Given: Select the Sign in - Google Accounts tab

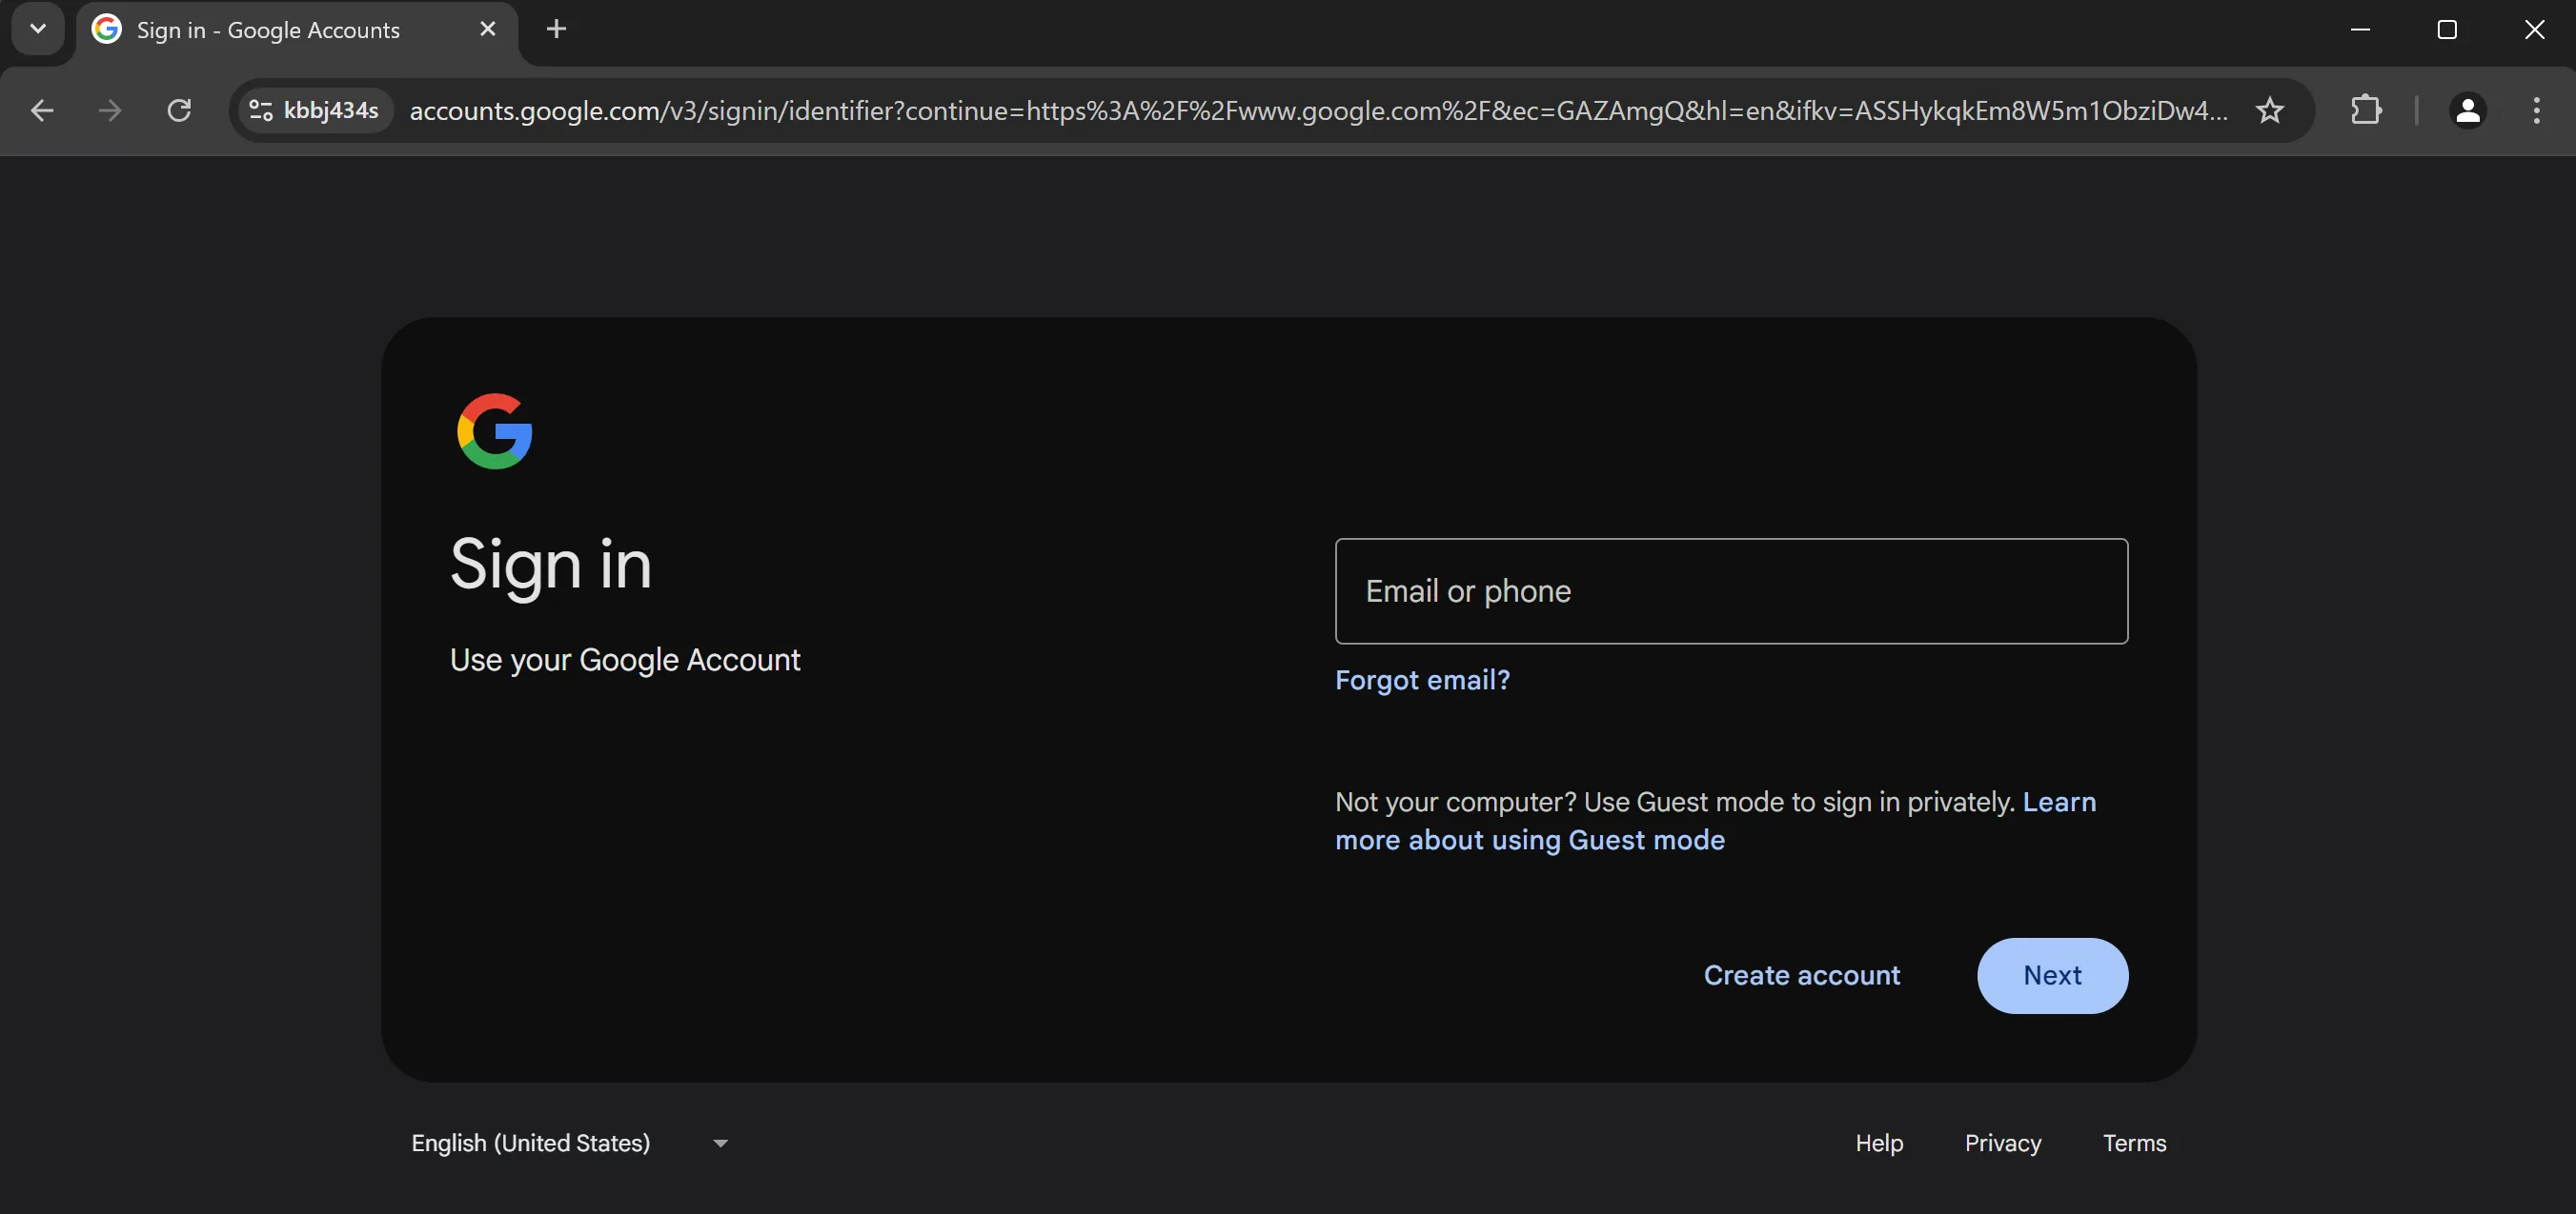Looking at the screenshot, I should click(x=268, y=30).
